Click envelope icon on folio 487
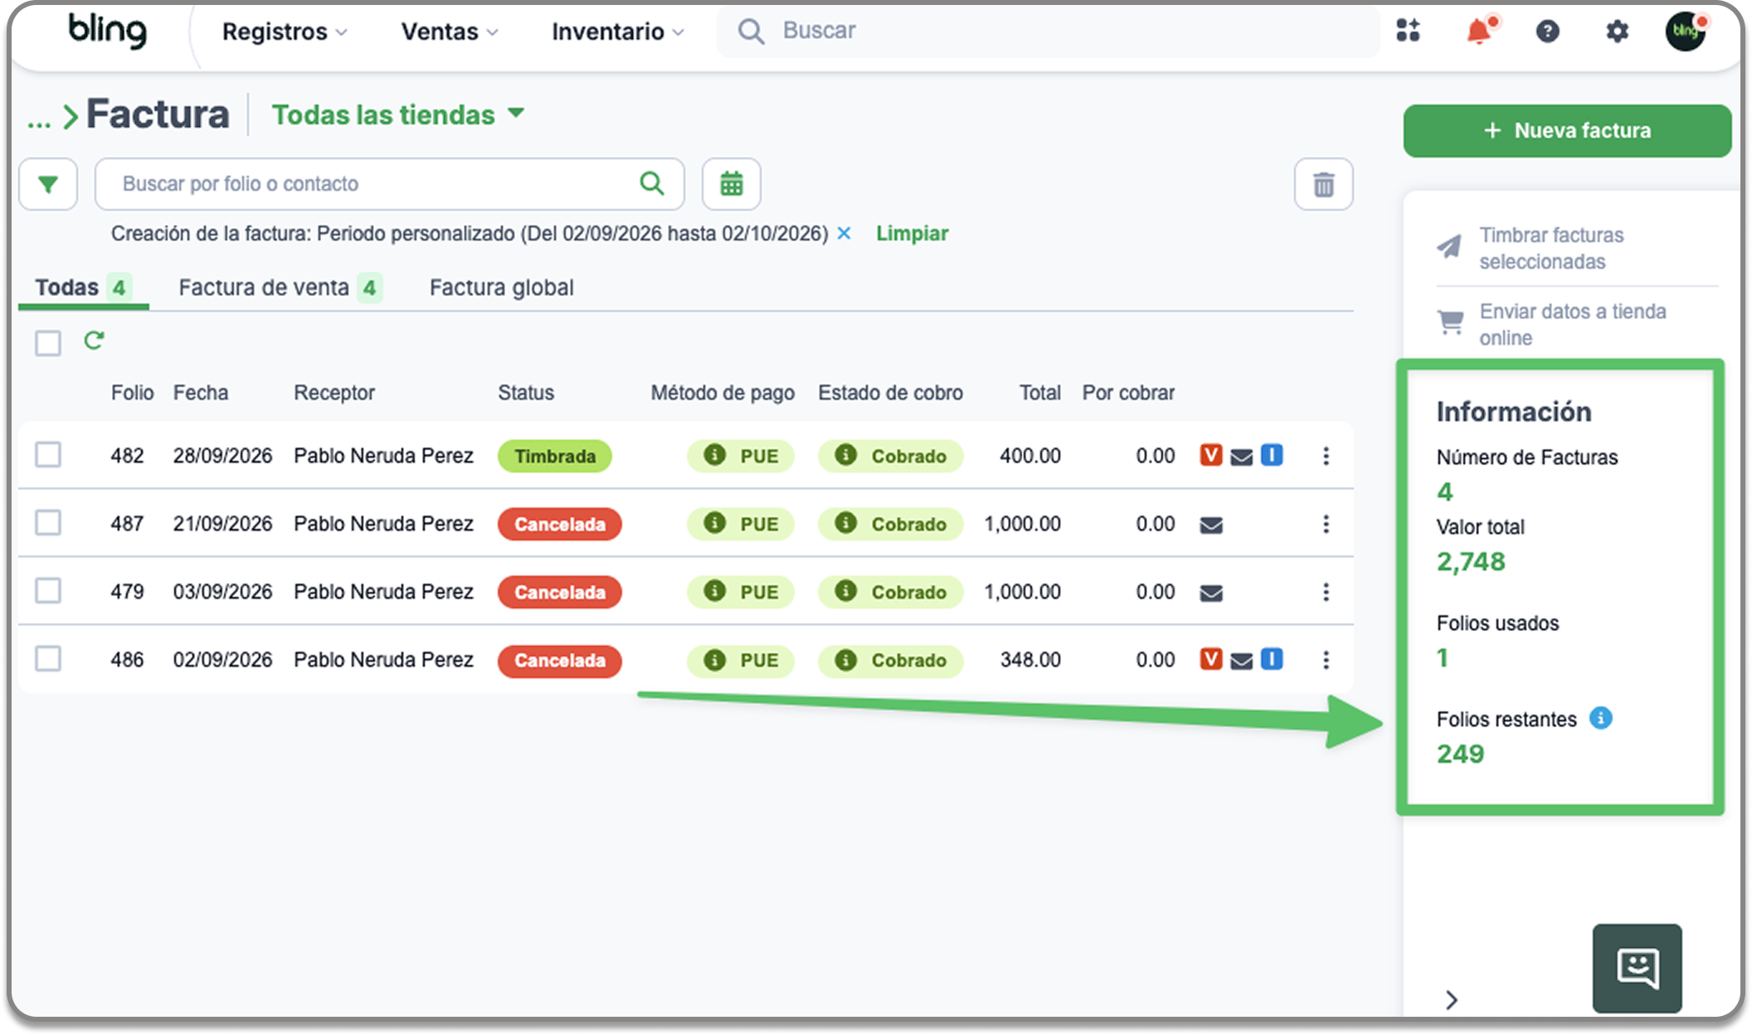The height and width of the screenshot is (1035, 1752). pos(1211,525)
